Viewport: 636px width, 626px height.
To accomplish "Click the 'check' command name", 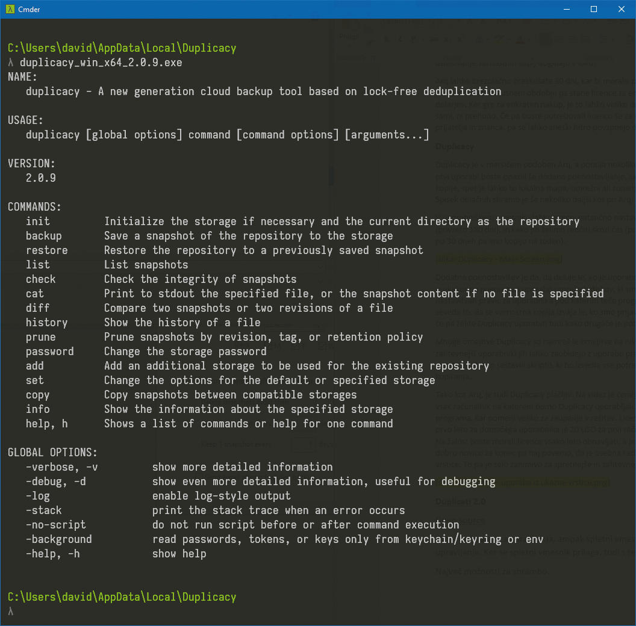I will (40, 279).
